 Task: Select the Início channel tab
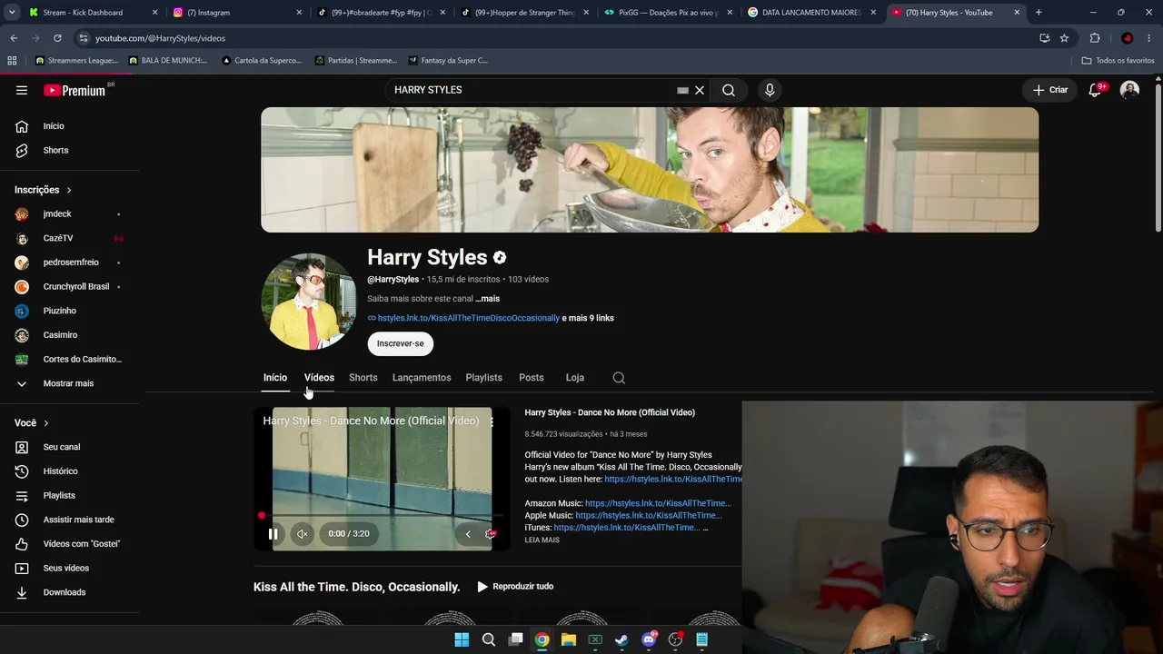click(x=275, y=378)
